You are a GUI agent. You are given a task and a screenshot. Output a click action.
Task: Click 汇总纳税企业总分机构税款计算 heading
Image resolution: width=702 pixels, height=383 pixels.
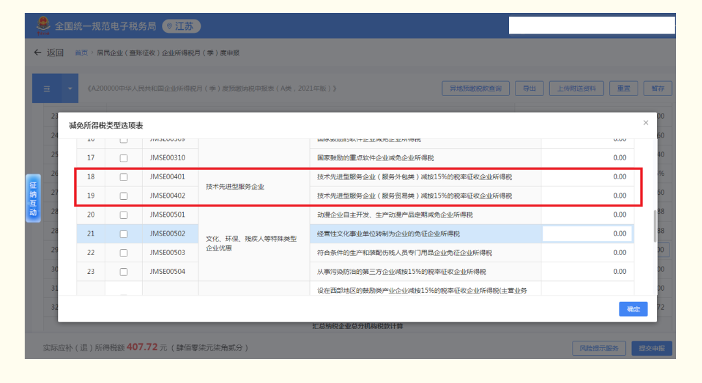(x=357, y=327)
